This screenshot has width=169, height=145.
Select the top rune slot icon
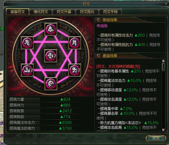click(51, 29)
